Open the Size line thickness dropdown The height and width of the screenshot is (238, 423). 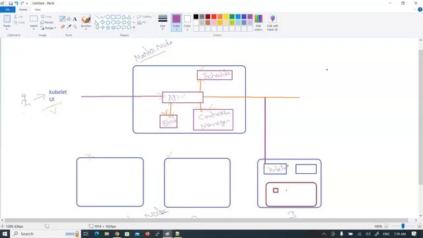[x=163, y=22]
